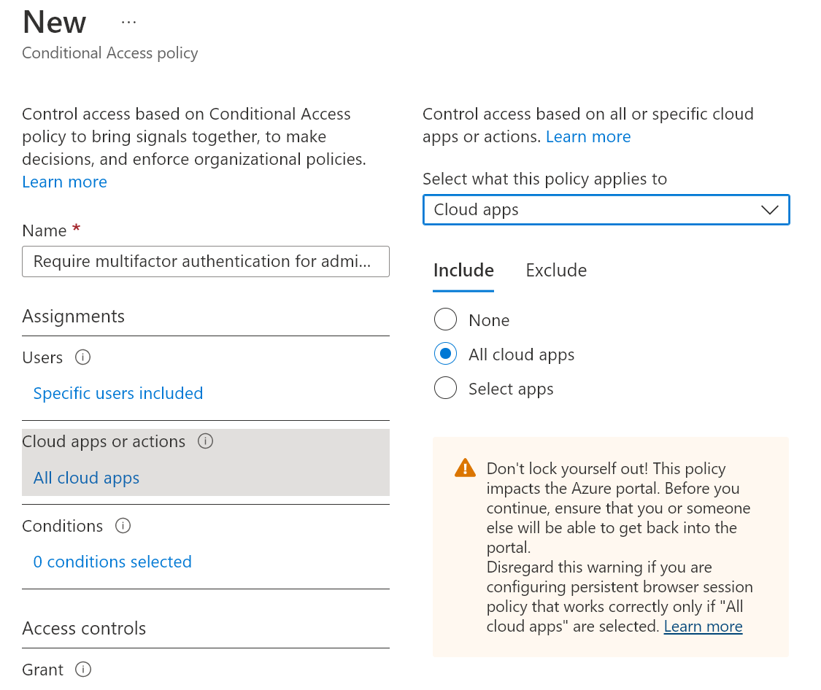Screen dimensions: 821x690
Task: Open Specific users included link
Action: (118, 393)
